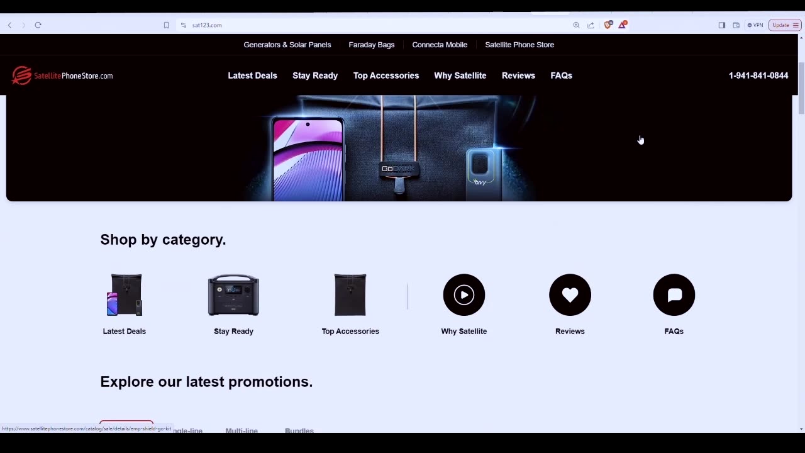Image resolution: width=805 pixels, height=453 pixels.
Task: Click the Reviews heart icon
Action: coord(570,294)
